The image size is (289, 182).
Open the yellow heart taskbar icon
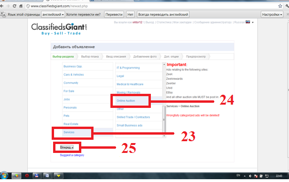coord(58,176)
